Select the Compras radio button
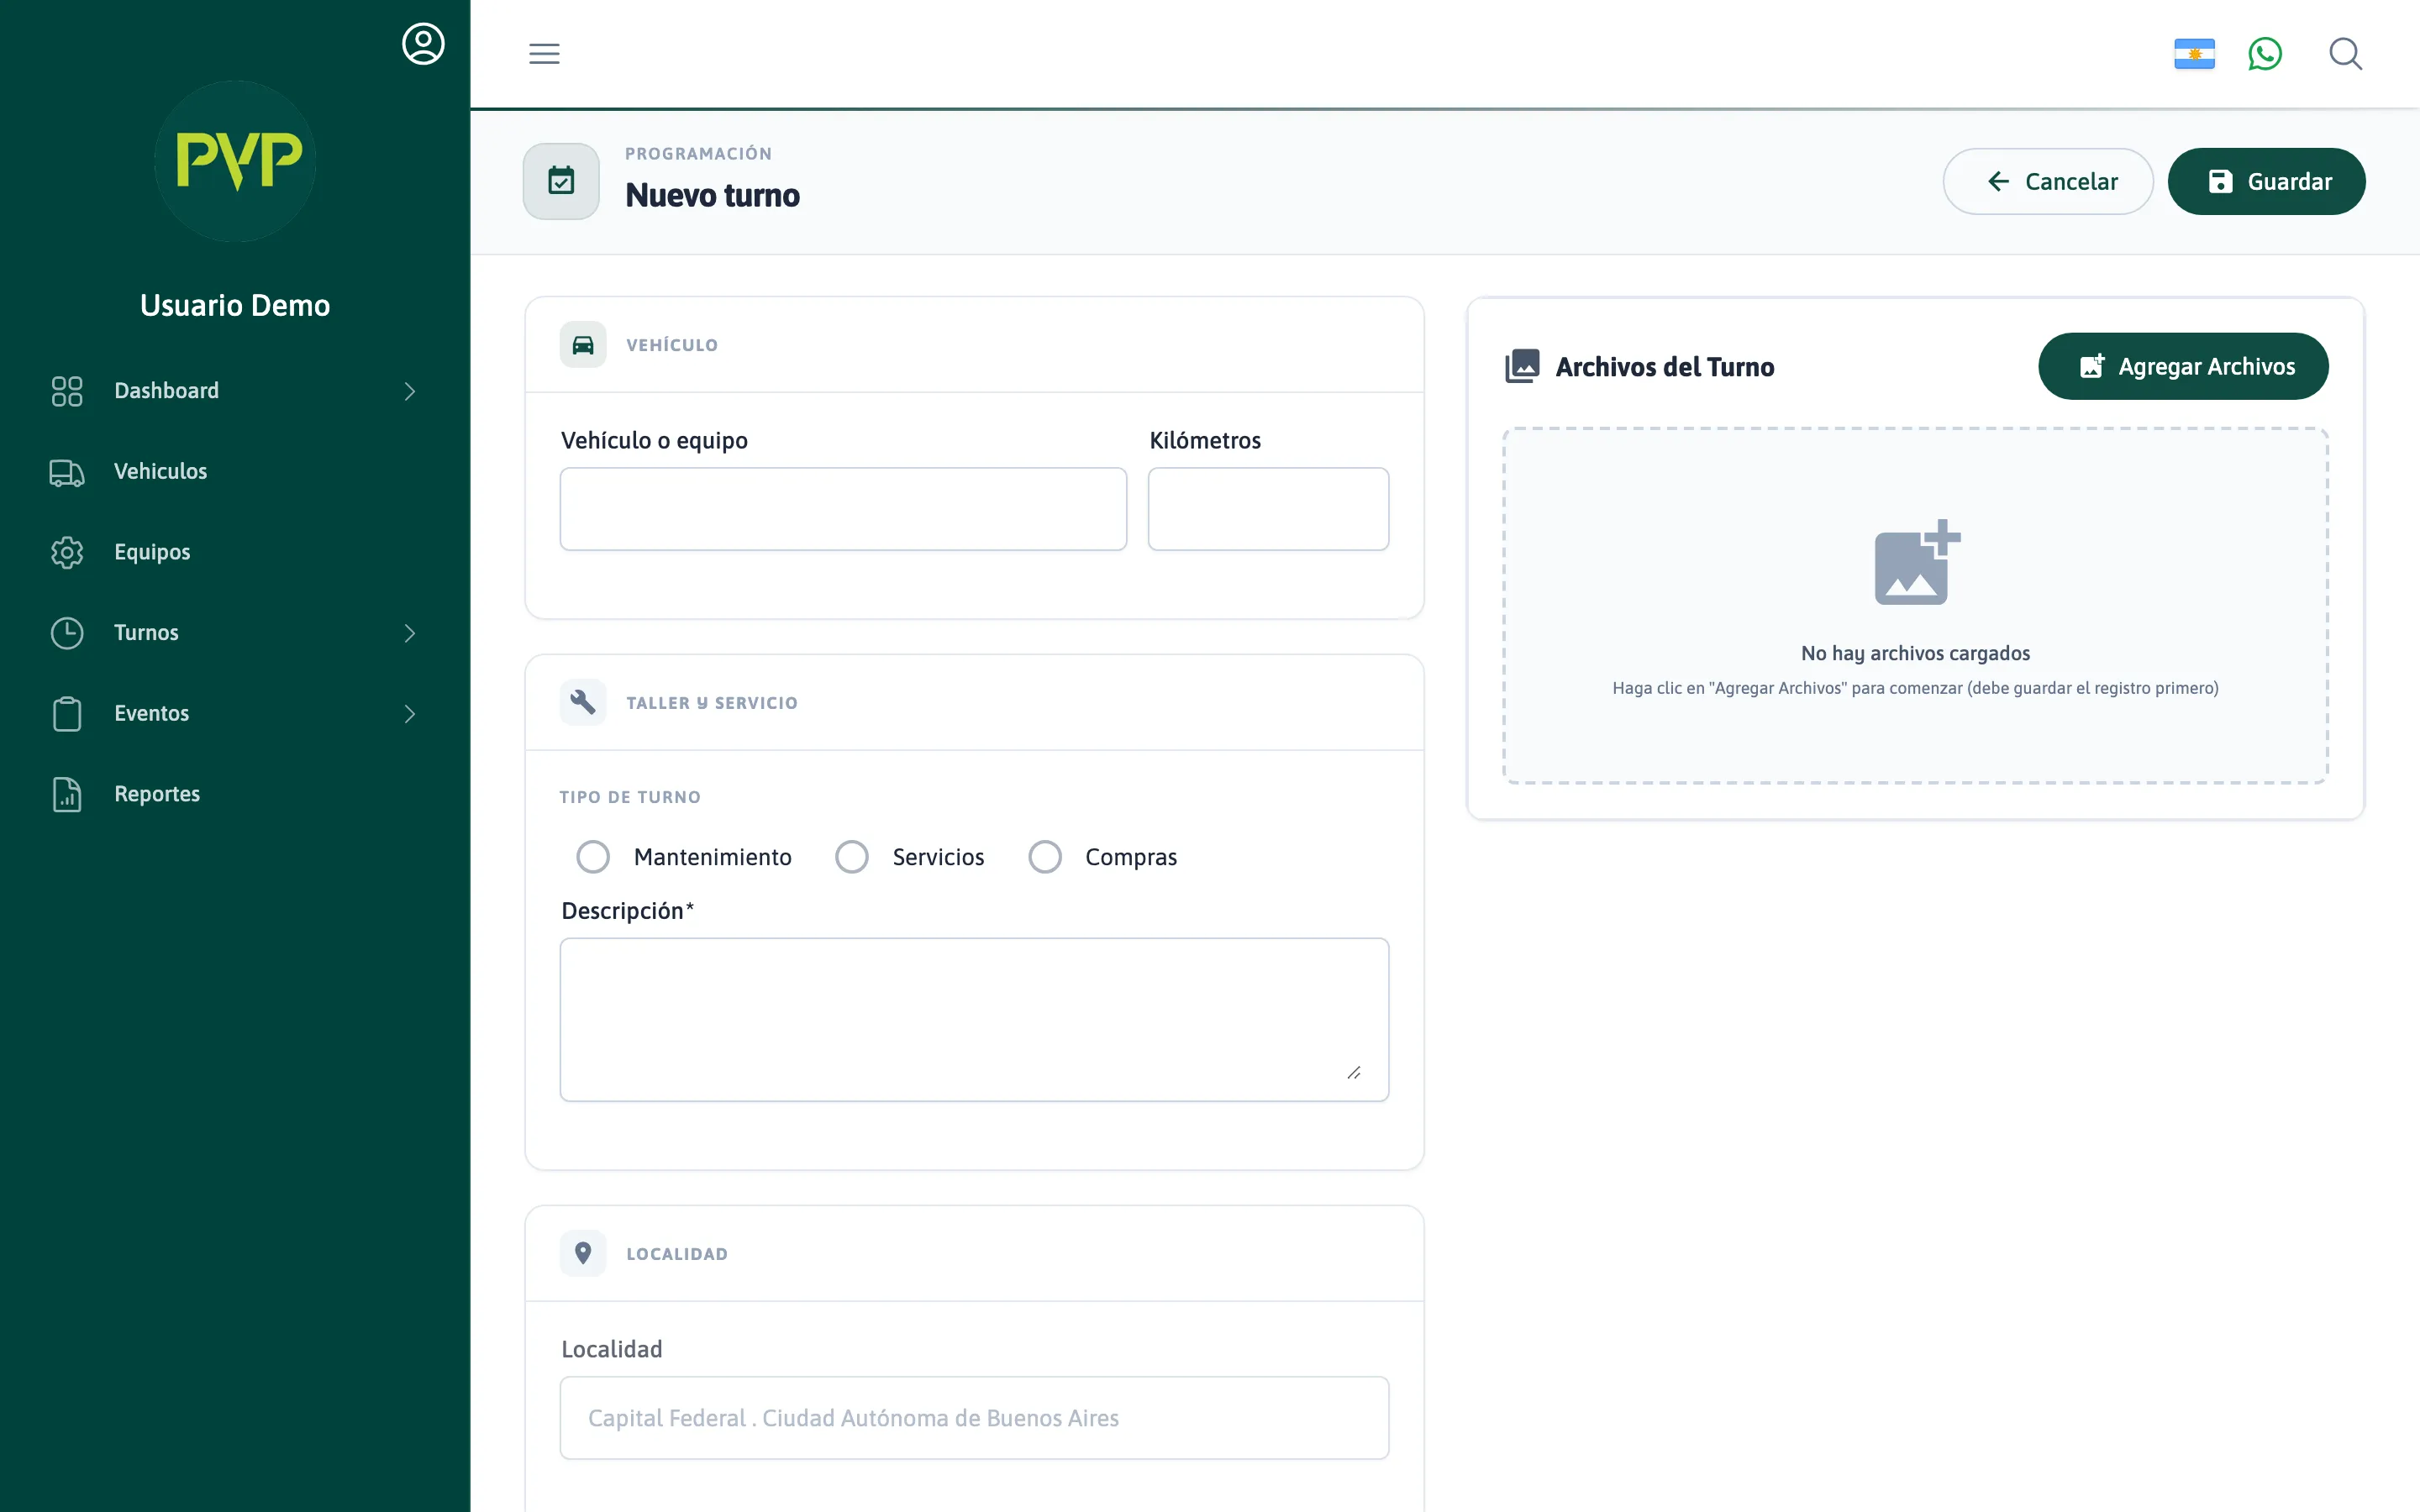Screen dimensions: 2420x1512 (1045, 857)
